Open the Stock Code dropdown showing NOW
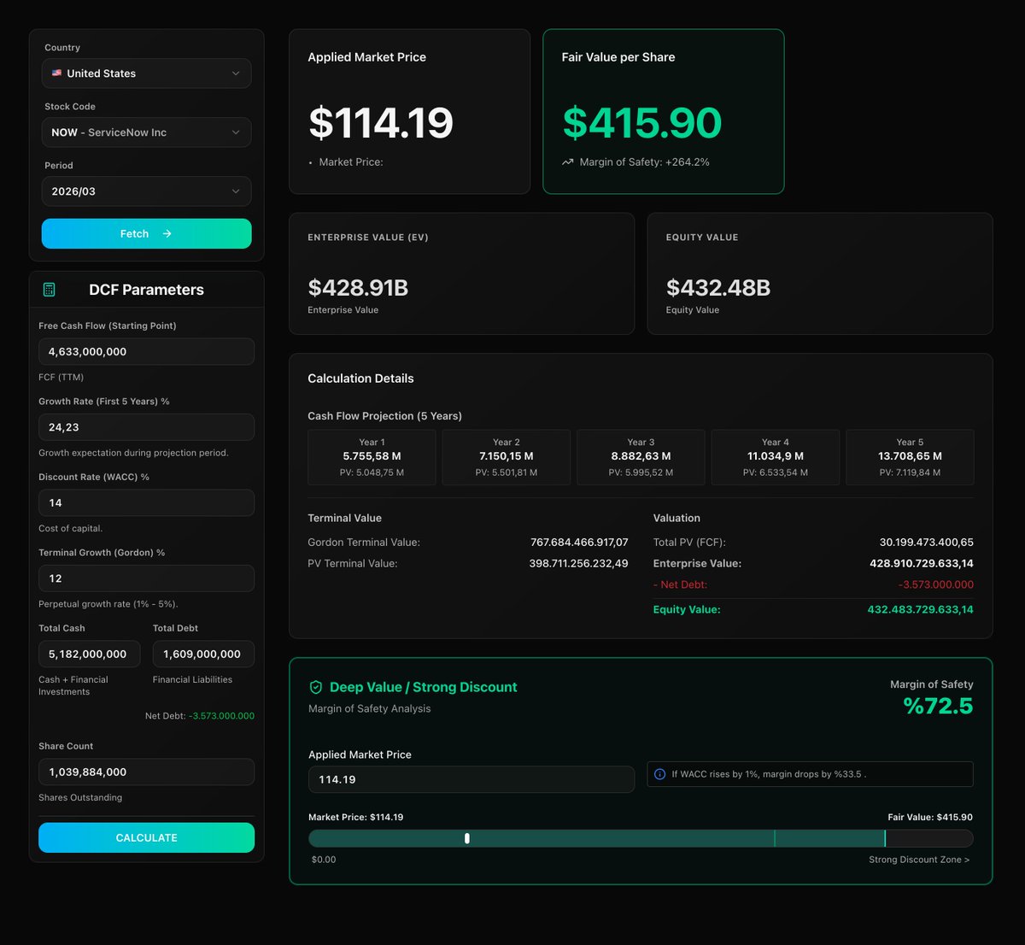Screen dimensions: 1025x945 [x=147, y=132]
